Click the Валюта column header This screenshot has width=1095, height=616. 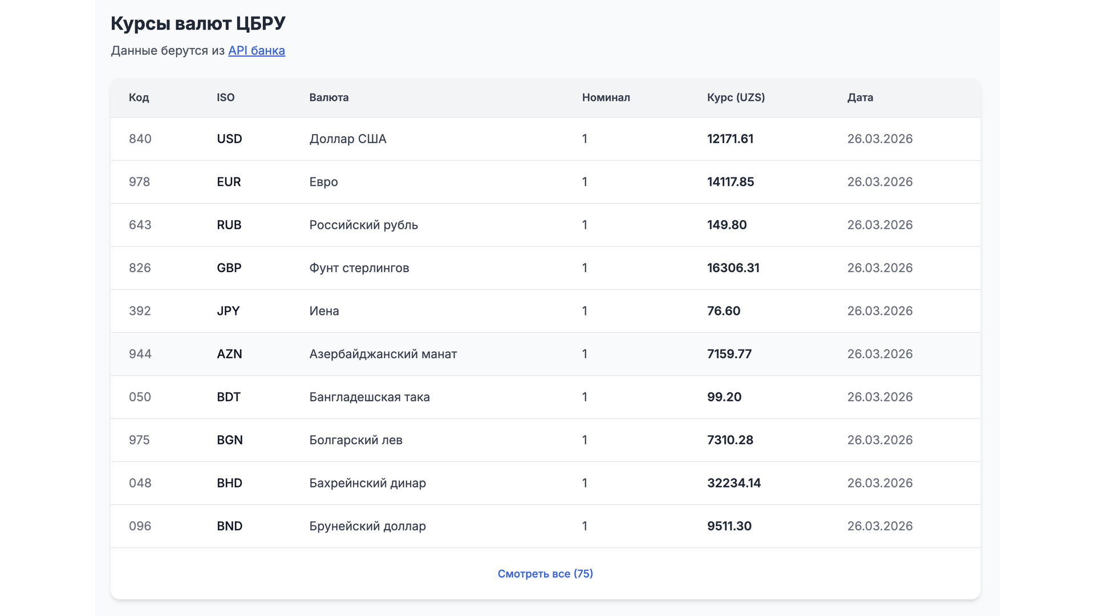328,98
